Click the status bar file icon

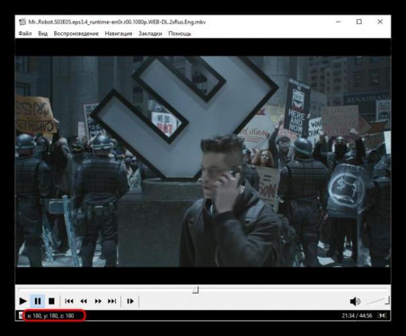21,316
